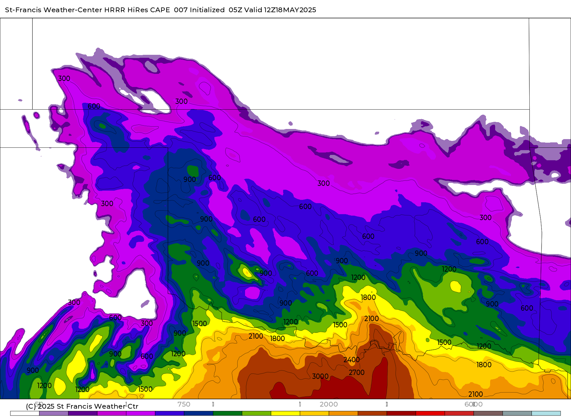Select the brownish-mauve legend swatch

(488, 413)
